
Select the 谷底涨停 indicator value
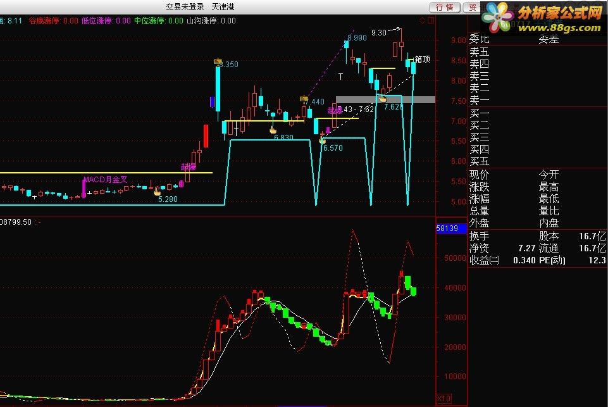[x=54, y=21]
